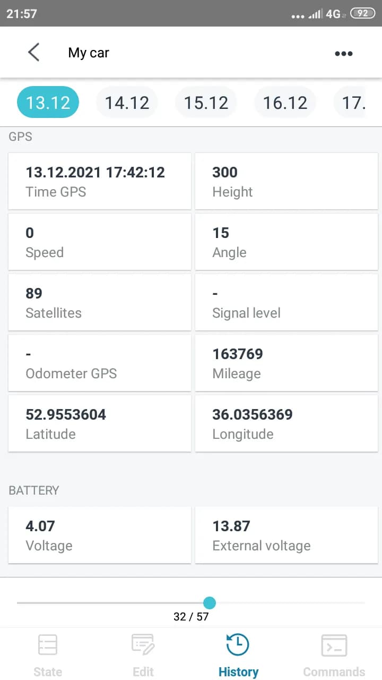The image size is (382, 680).
Task: Tap the Latitude 52.9553604 card
Action: pyautogui.click(x=100, y=423)
